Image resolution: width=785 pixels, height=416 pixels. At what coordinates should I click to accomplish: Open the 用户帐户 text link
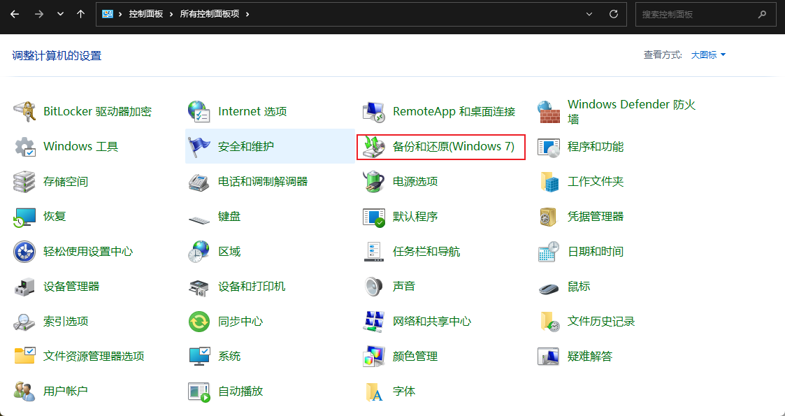tap(66, 390)
